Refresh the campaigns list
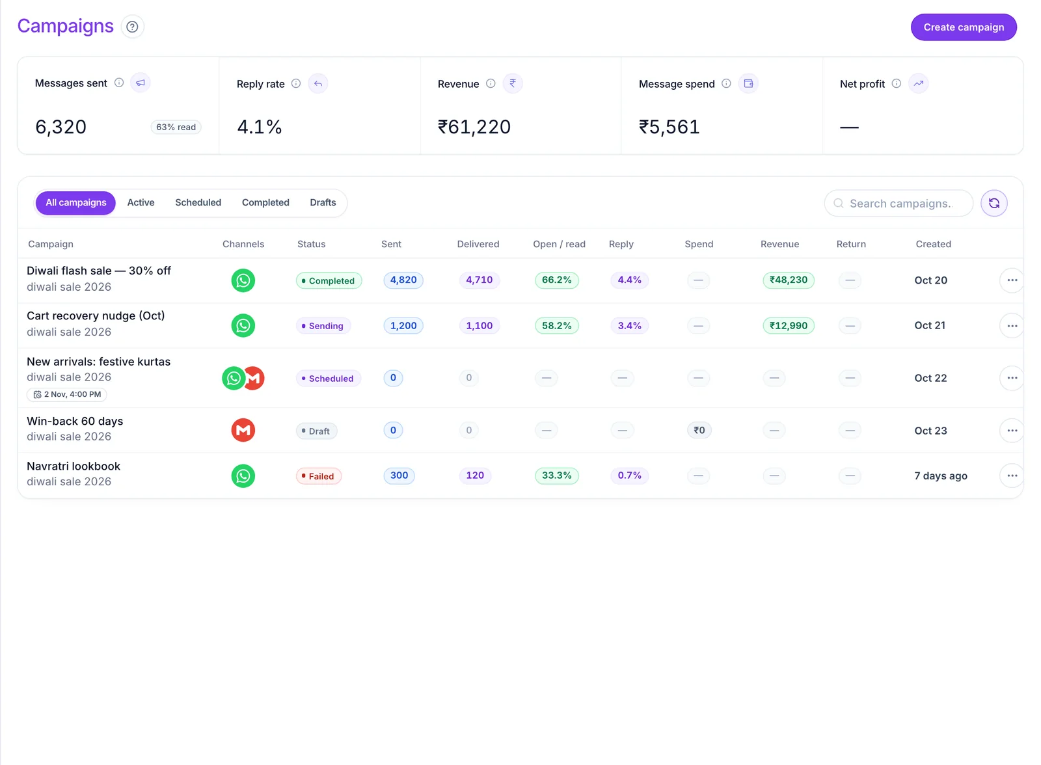Image resolution: width=1041 pixels, height=765 pixels. coord(994,203)
